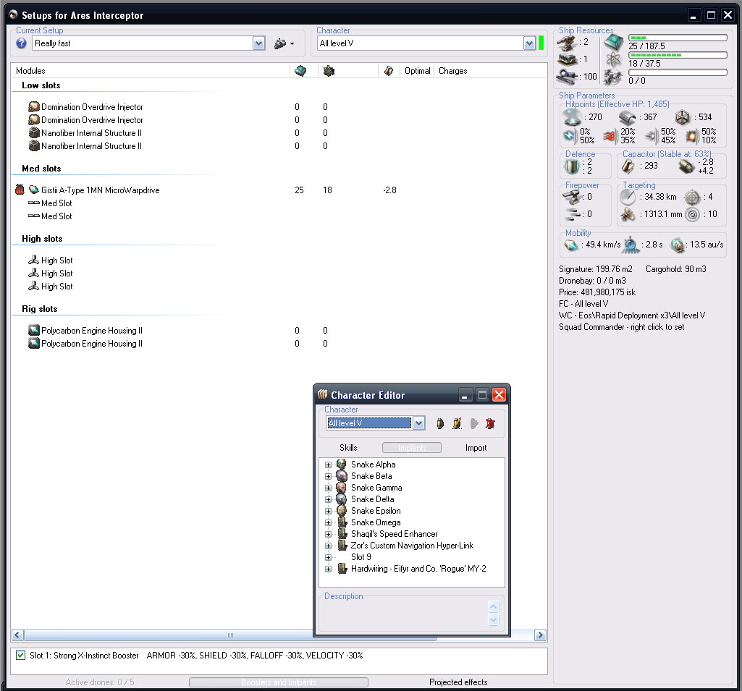Select the Slot 9 tree row
Screen dimensions: 742x691
[x=361, y=557]
